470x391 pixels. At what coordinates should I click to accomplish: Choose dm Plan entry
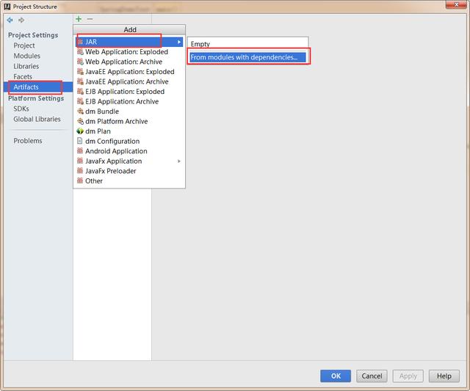tap(129, 131)
